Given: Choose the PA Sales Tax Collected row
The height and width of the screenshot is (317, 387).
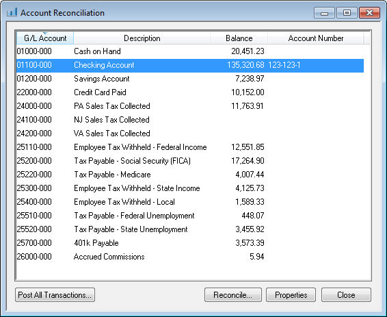Looking at the screenshot, I should pos(190,106).
